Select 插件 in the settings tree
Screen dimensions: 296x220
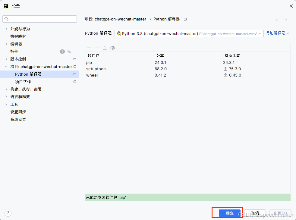(x=14, y=52)
